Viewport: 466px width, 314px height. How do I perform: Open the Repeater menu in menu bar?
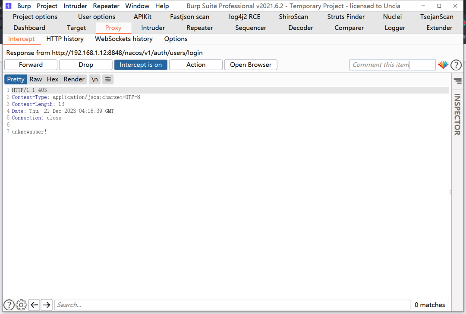(x=106, y=6)
